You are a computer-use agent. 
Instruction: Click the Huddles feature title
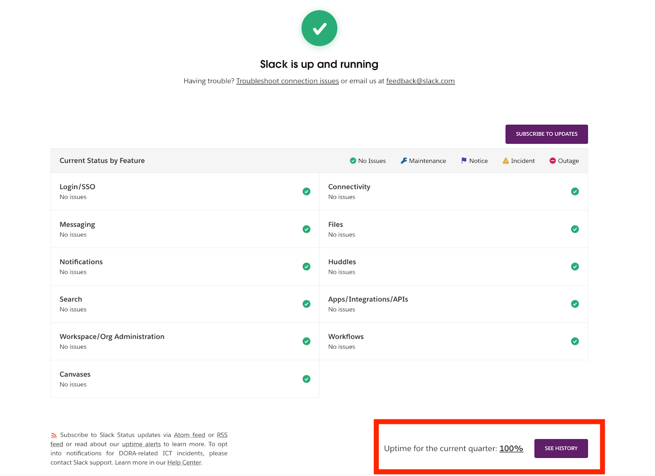342,262
